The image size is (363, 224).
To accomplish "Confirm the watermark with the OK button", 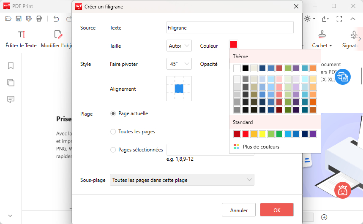I will (x=276, y=210).
